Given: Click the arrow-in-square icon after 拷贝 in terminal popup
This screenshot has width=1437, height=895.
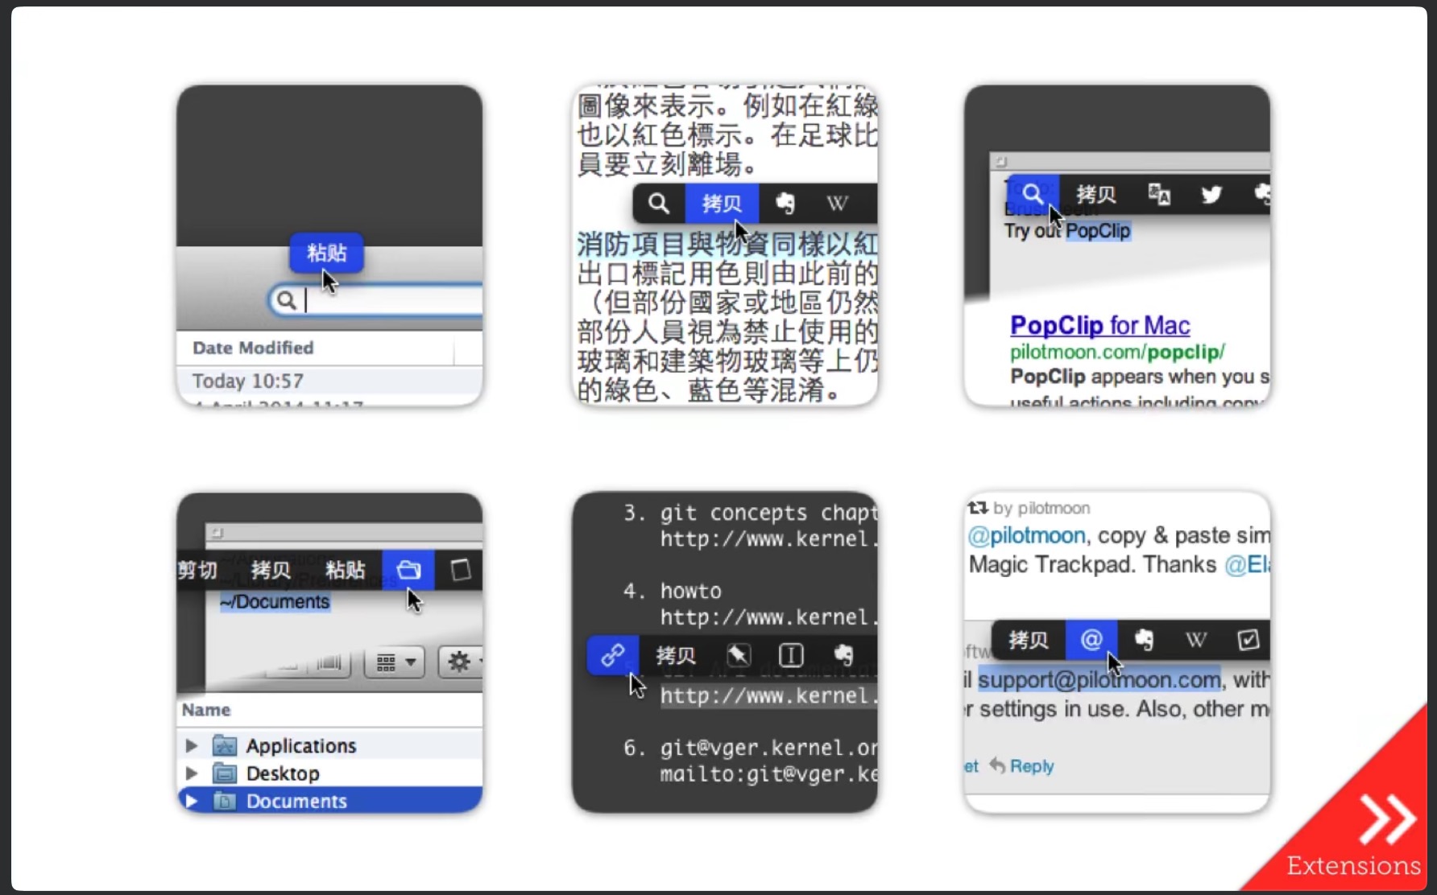Looking at the screenshot, I should coord(739,655).
